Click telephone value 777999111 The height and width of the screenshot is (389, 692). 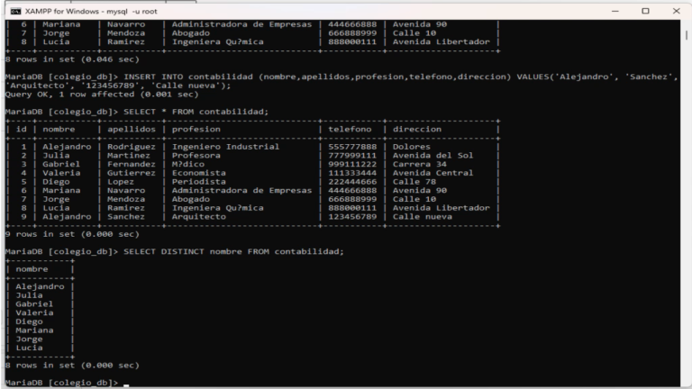tap(352, 155)
